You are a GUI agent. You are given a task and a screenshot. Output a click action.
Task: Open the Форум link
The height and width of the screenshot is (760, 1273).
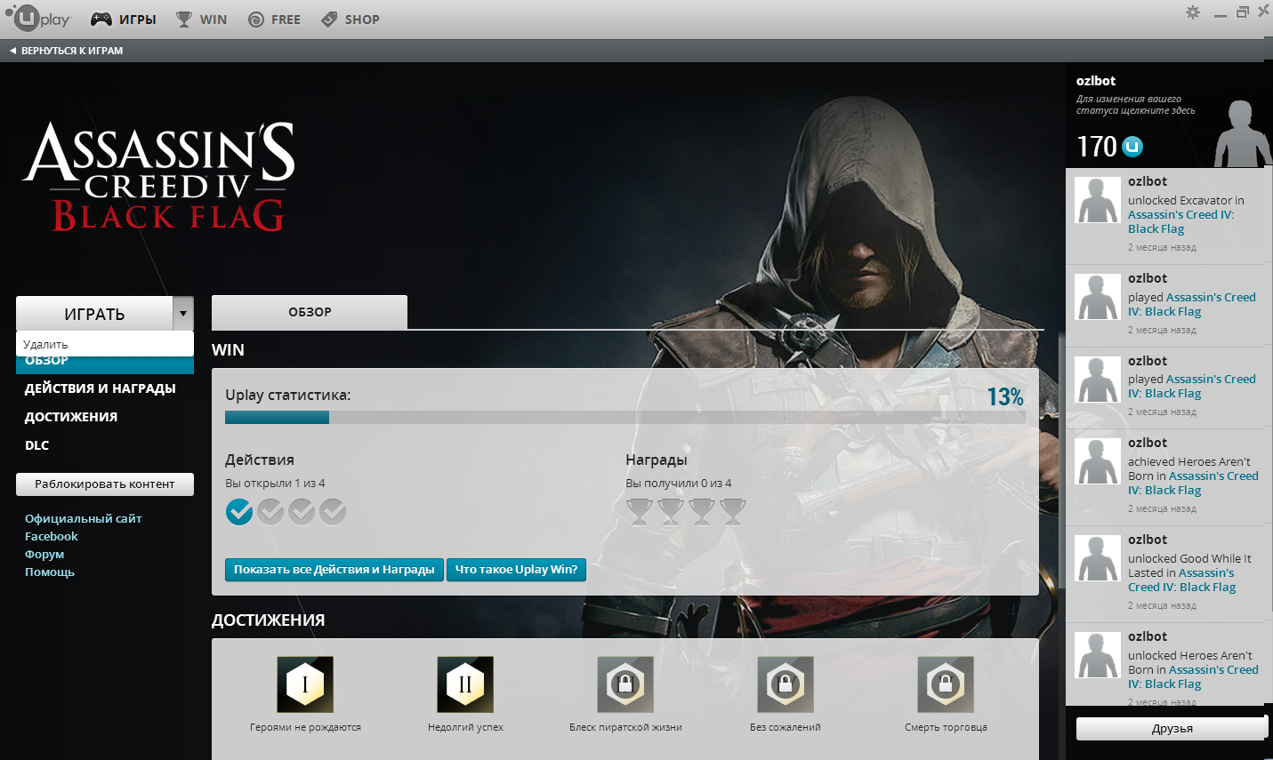pyautogui.click(x=44, y=554)
